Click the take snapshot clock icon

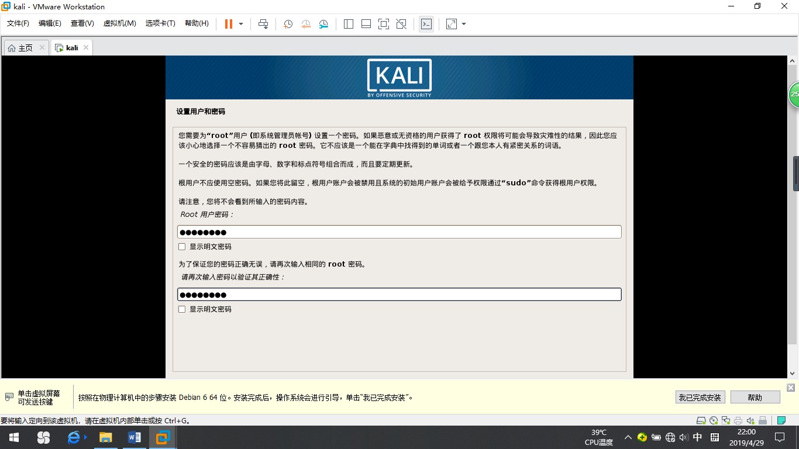click(x=288, y=24)
